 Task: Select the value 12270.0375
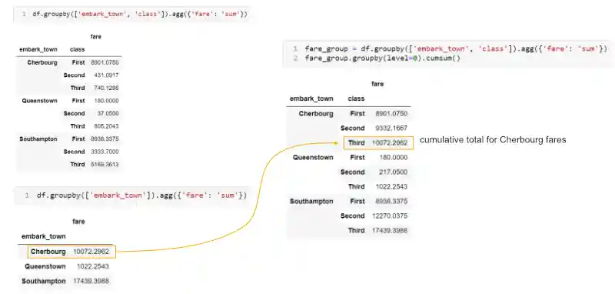tap(390, 216)
